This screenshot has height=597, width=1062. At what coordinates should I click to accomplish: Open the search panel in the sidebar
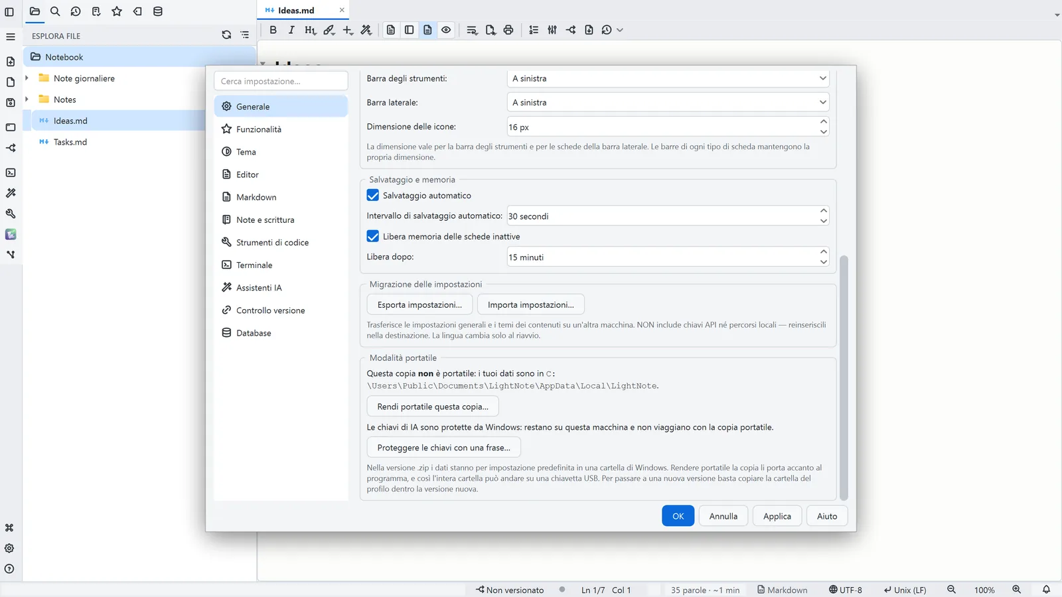[55, 11]
